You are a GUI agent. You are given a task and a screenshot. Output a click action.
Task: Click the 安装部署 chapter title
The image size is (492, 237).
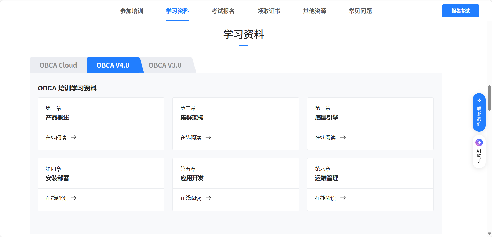pos(57,178)
